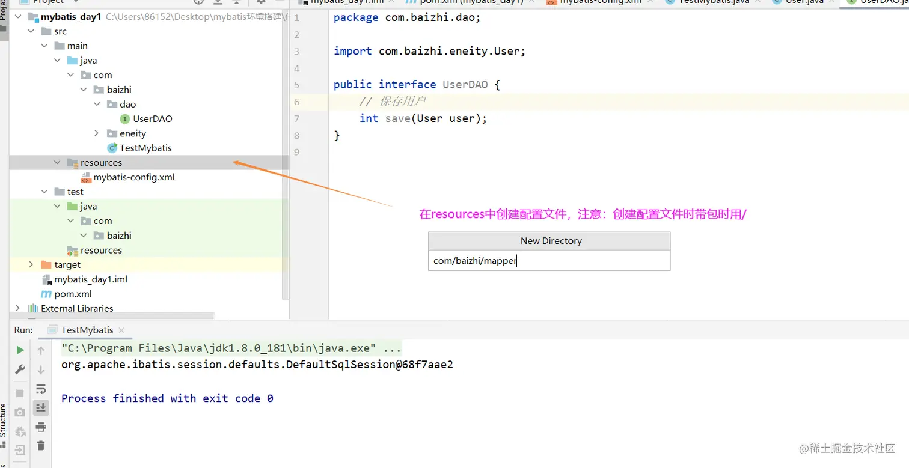Viewport: 909px width, 468px height.
Task: Collapse the dao package
Action: 97,104
